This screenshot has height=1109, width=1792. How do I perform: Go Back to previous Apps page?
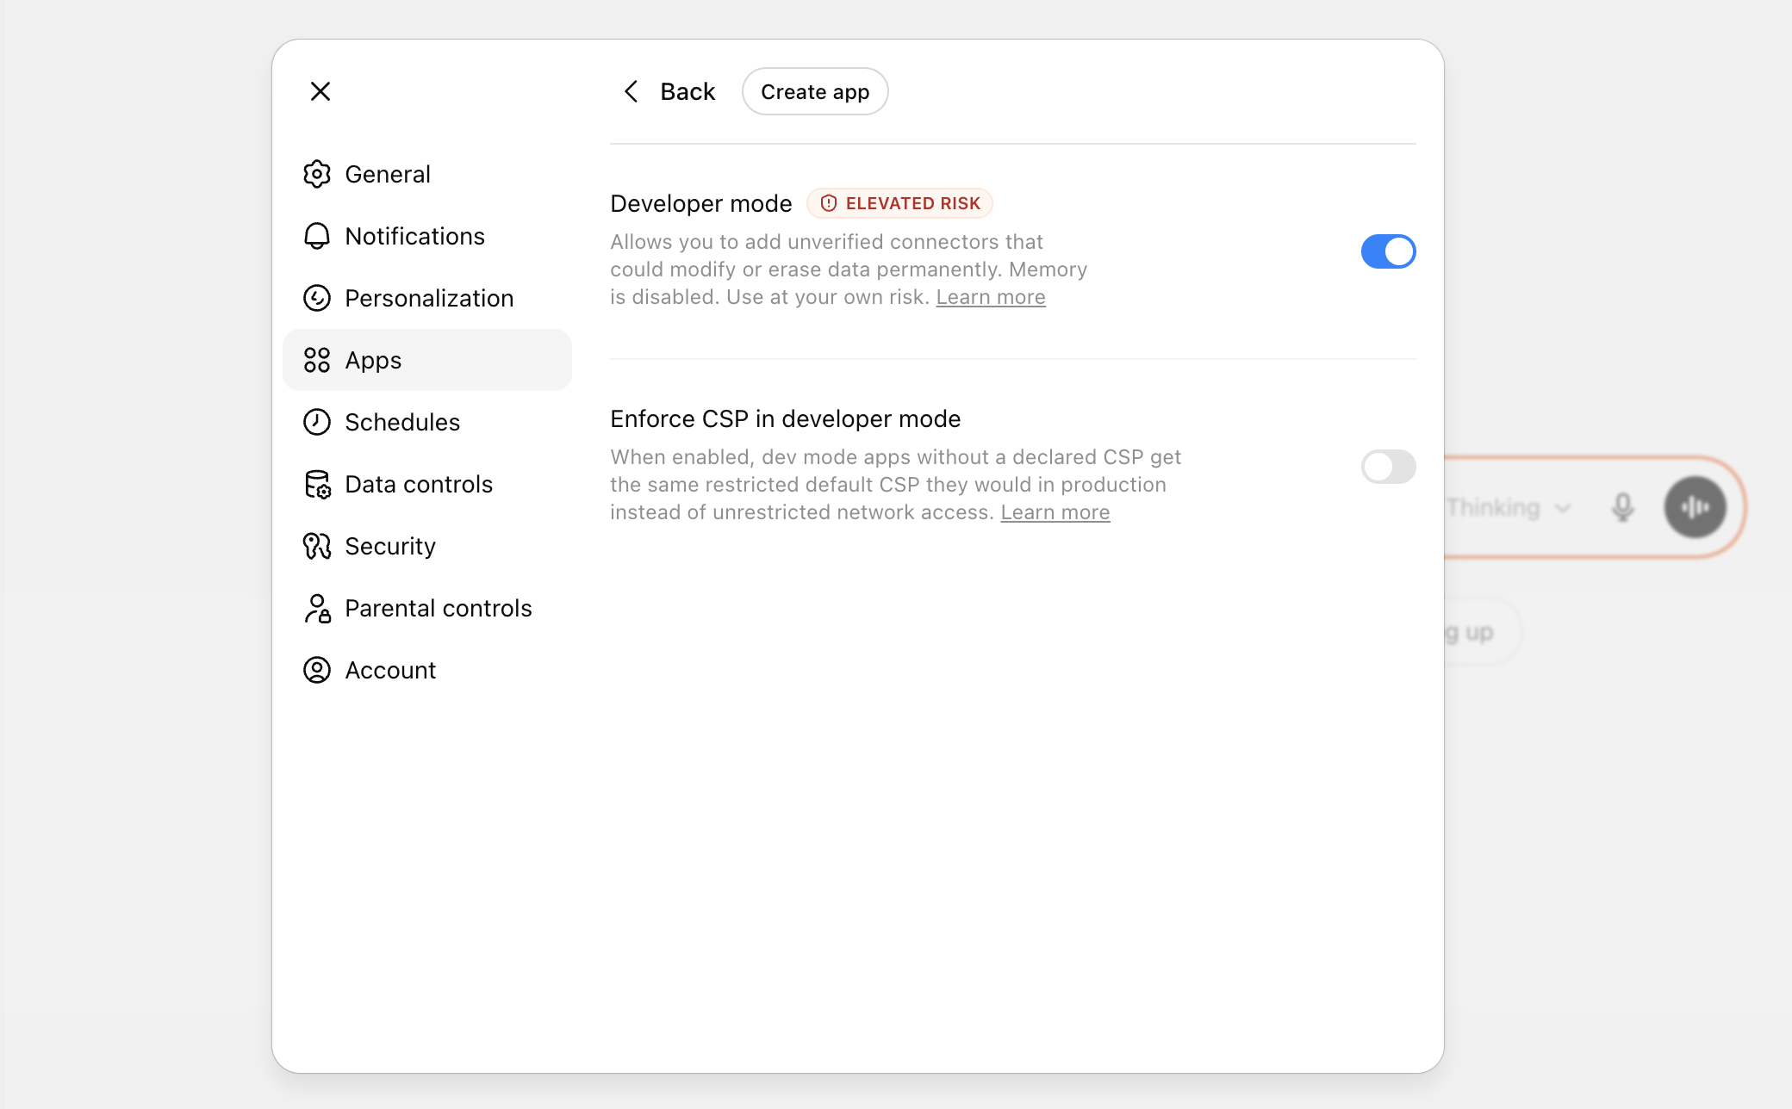coord(669,91)
